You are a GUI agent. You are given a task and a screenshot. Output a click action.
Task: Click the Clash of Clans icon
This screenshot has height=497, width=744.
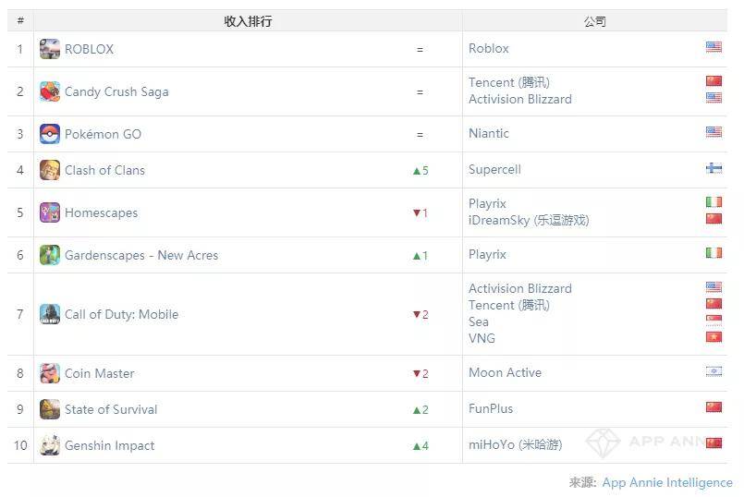pyautogui.click(x=50, y=170)
